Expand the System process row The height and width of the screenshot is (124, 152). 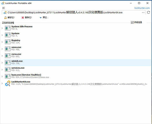tap(2, 35)
